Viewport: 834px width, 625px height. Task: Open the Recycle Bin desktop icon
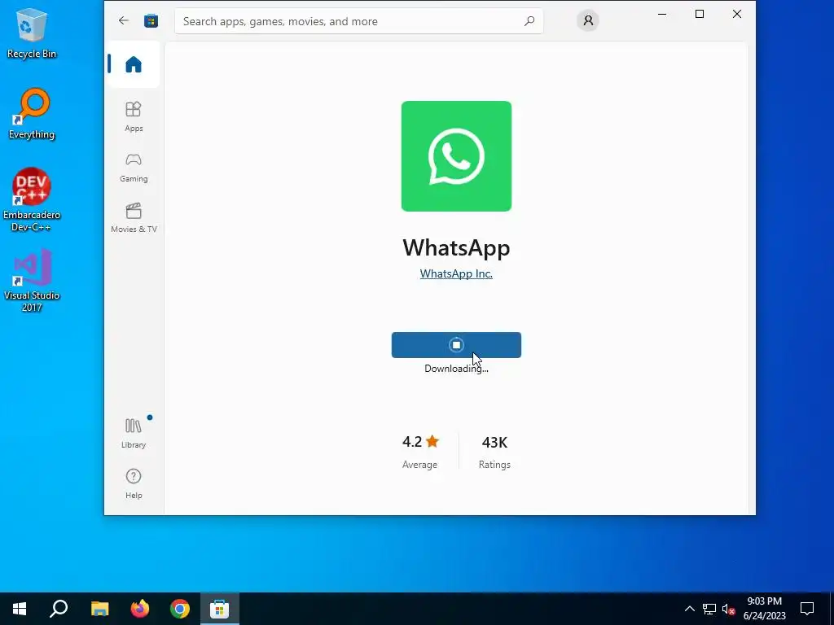[x=32, y=33]
